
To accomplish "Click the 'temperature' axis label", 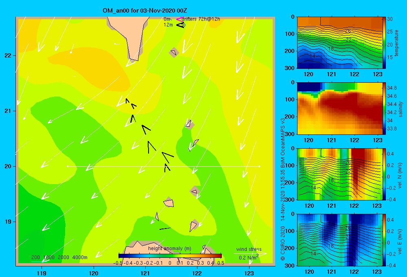I will pyautogui.click(x=396, y=43).
